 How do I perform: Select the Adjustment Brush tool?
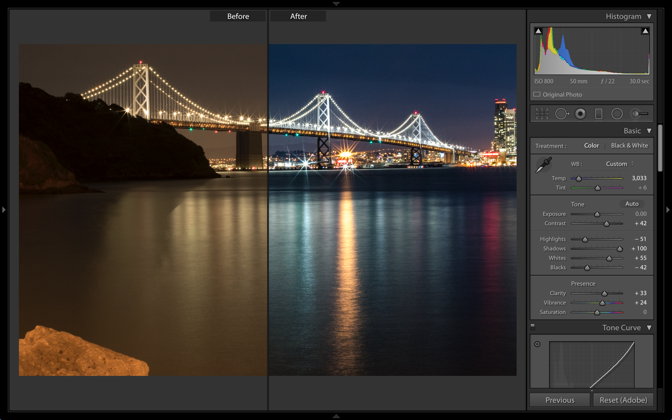pos(640,114)
